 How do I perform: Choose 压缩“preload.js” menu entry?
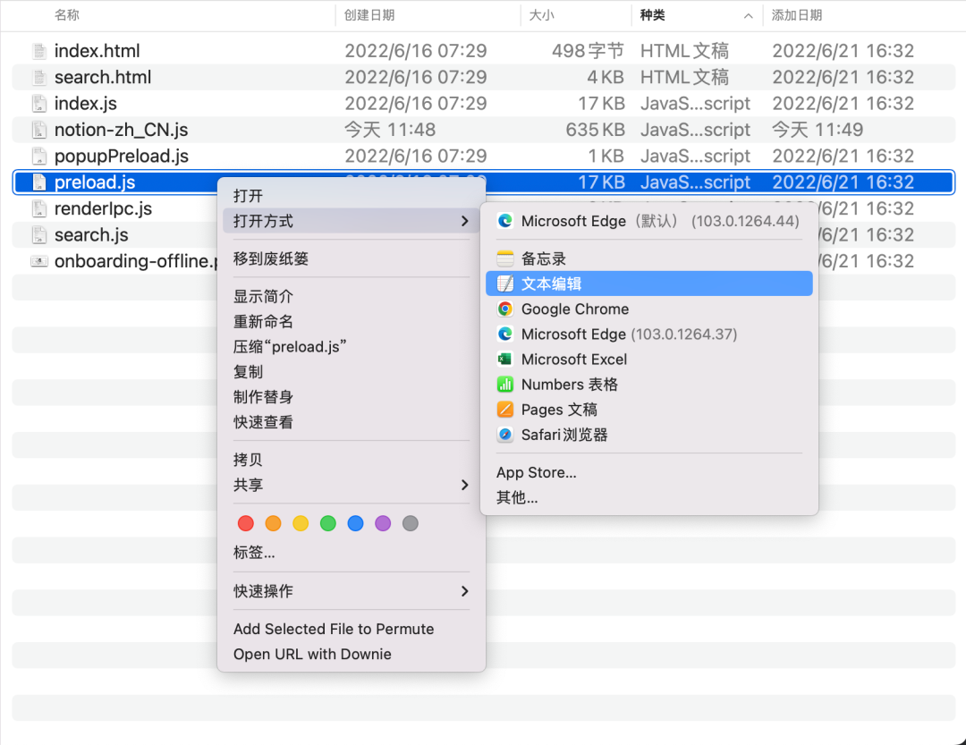(x=290, y=347)
